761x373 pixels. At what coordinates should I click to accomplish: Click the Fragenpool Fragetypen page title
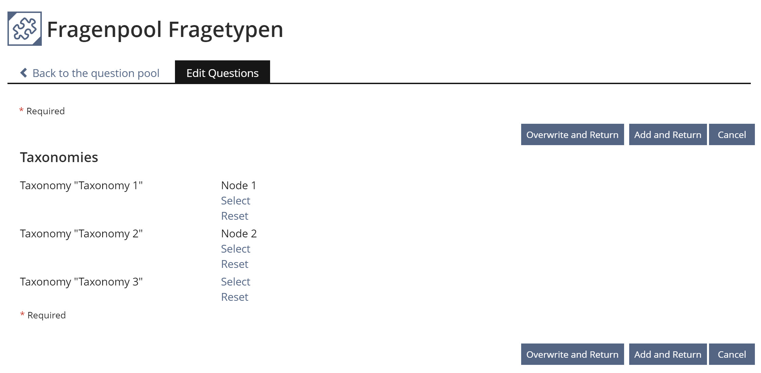[x=165, y=30]
